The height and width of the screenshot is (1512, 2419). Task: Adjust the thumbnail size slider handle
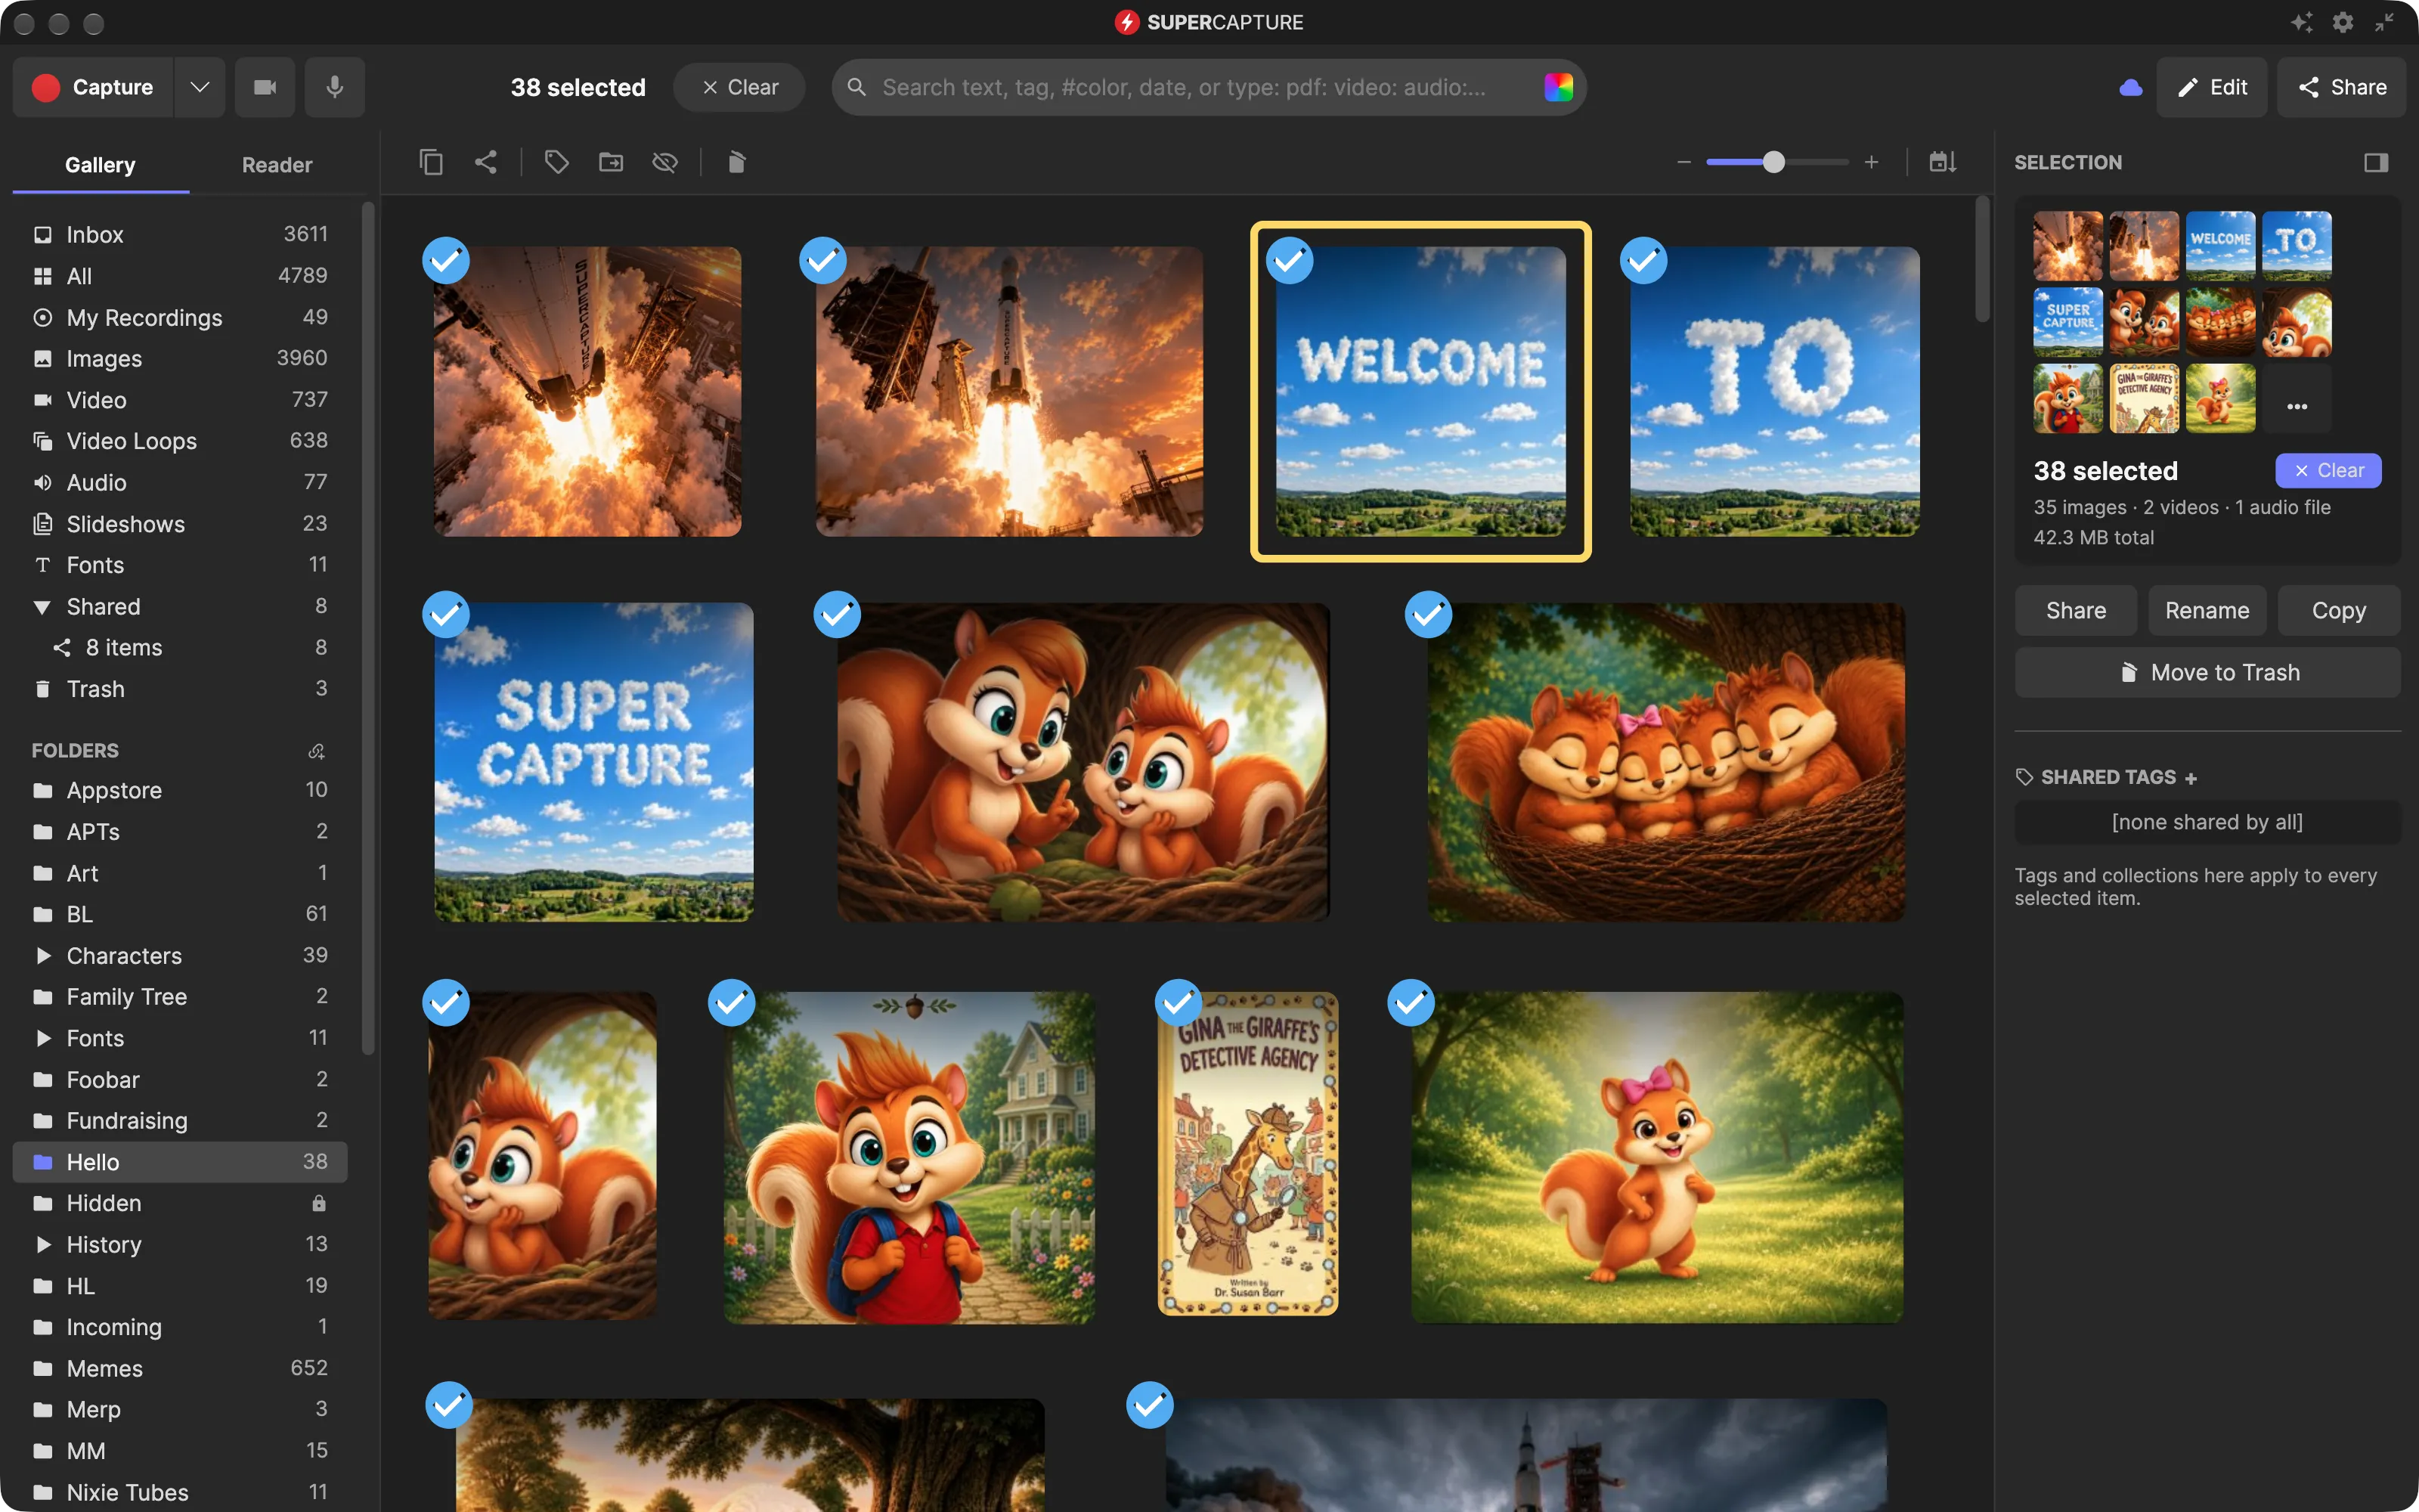point(1773,162)
